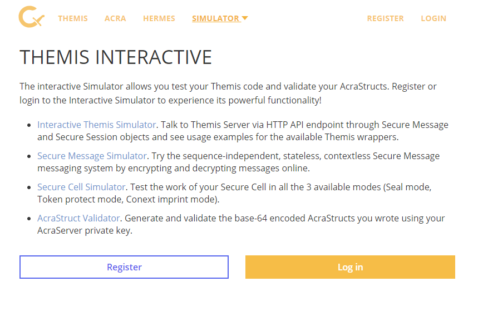
Task: Click the bullet beside Interactive Themis Simulator
Action: tap(29, 125)
